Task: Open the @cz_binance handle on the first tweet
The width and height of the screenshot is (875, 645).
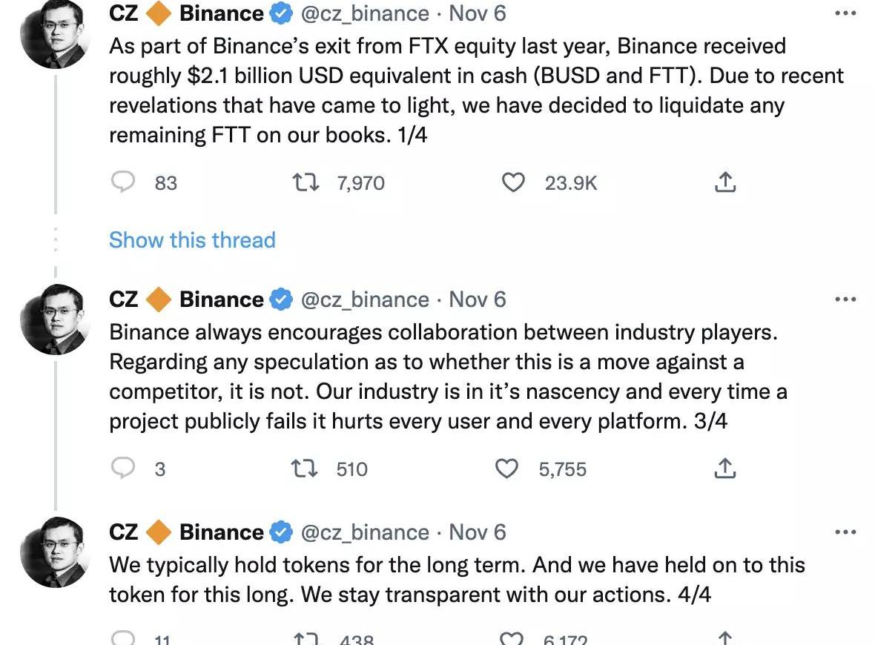Action: click(x=364, y=13)
